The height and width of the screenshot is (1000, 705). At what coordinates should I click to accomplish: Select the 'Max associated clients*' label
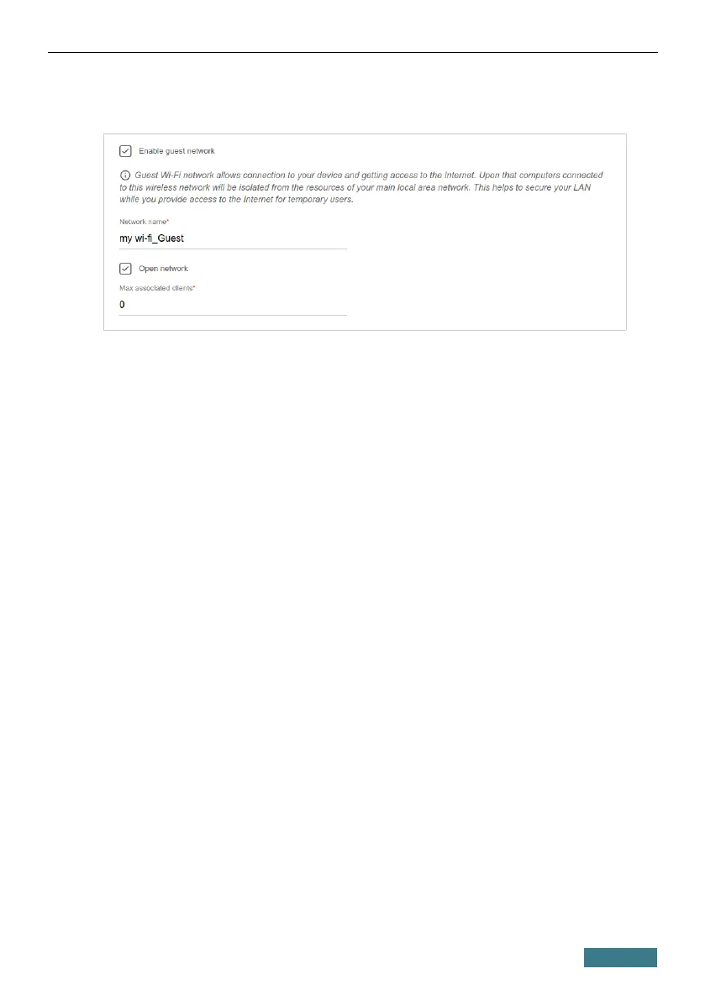click(158, 288)
